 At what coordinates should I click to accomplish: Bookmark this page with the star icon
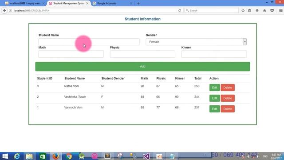pyautogui.click(x=243, y=11)
